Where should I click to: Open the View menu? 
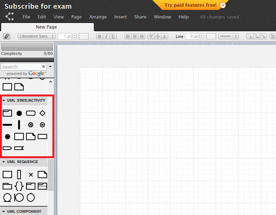point(59,17)
